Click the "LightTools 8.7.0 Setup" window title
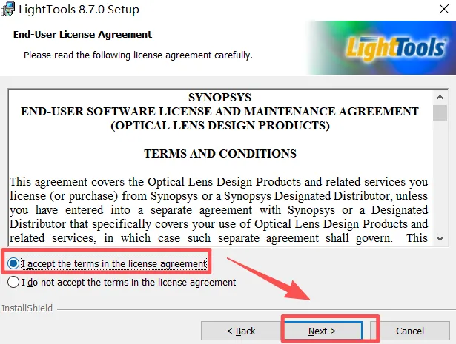456x344 pixels. click(x=79, y=10)
